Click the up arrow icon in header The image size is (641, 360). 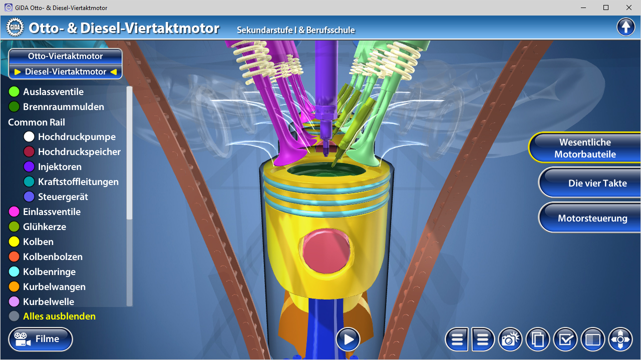[626, 27]
